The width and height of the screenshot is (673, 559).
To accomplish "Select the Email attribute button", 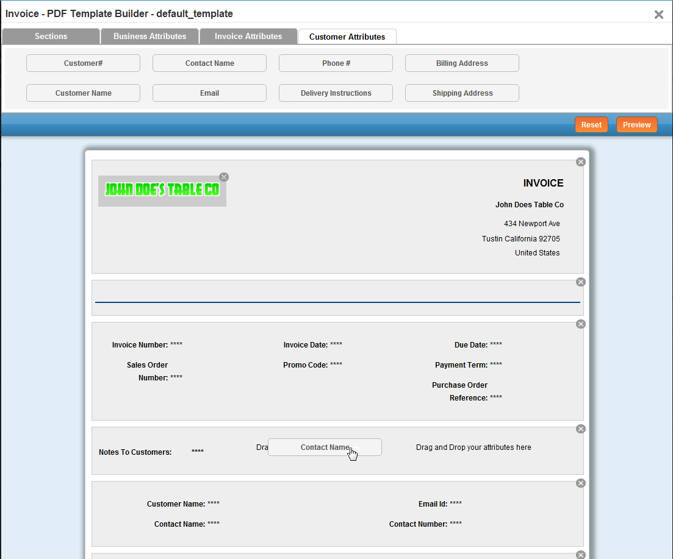I will tap(209, 93).
